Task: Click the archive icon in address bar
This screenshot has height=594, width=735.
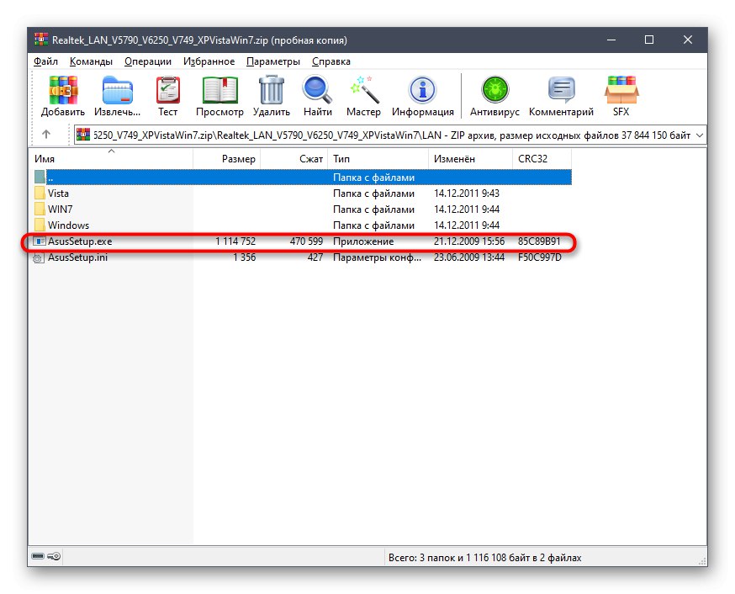Action: click(83, 135)
